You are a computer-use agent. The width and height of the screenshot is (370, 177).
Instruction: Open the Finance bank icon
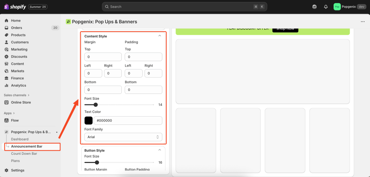(7, 78)
